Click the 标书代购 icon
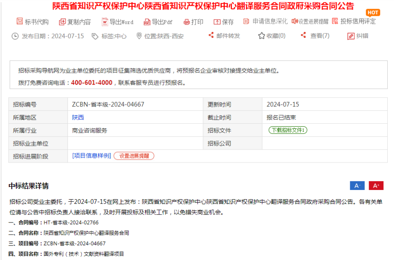Viewport: 394px width, 260px height. [20, 21]
